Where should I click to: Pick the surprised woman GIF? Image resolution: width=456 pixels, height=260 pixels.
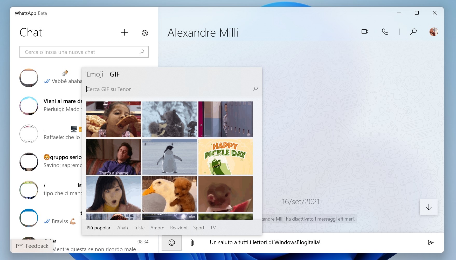(114, 194)
